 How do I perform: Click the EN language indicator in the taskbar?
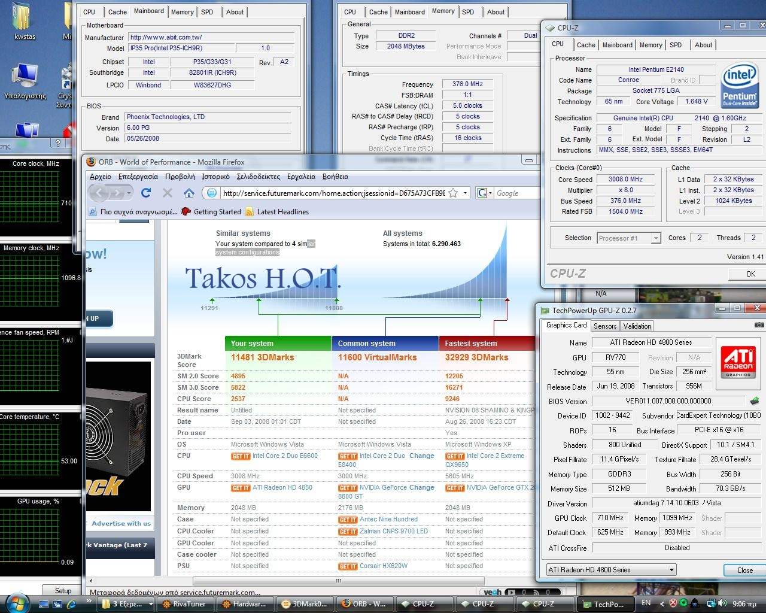point(646,603)
